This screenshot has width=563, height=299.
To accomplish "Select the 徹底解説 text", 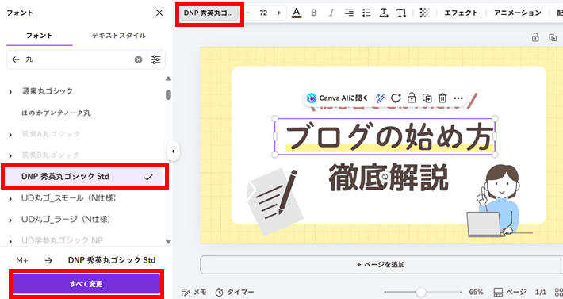I will point(389,178).
